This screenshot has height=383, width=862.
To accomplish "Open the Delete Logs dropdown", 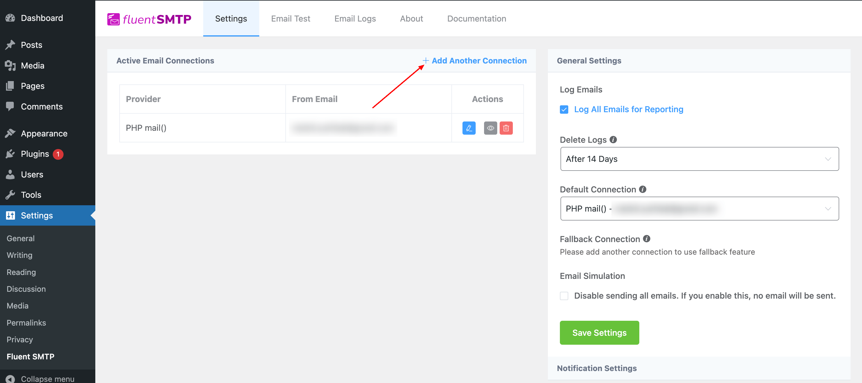I will tap(699, 159).
